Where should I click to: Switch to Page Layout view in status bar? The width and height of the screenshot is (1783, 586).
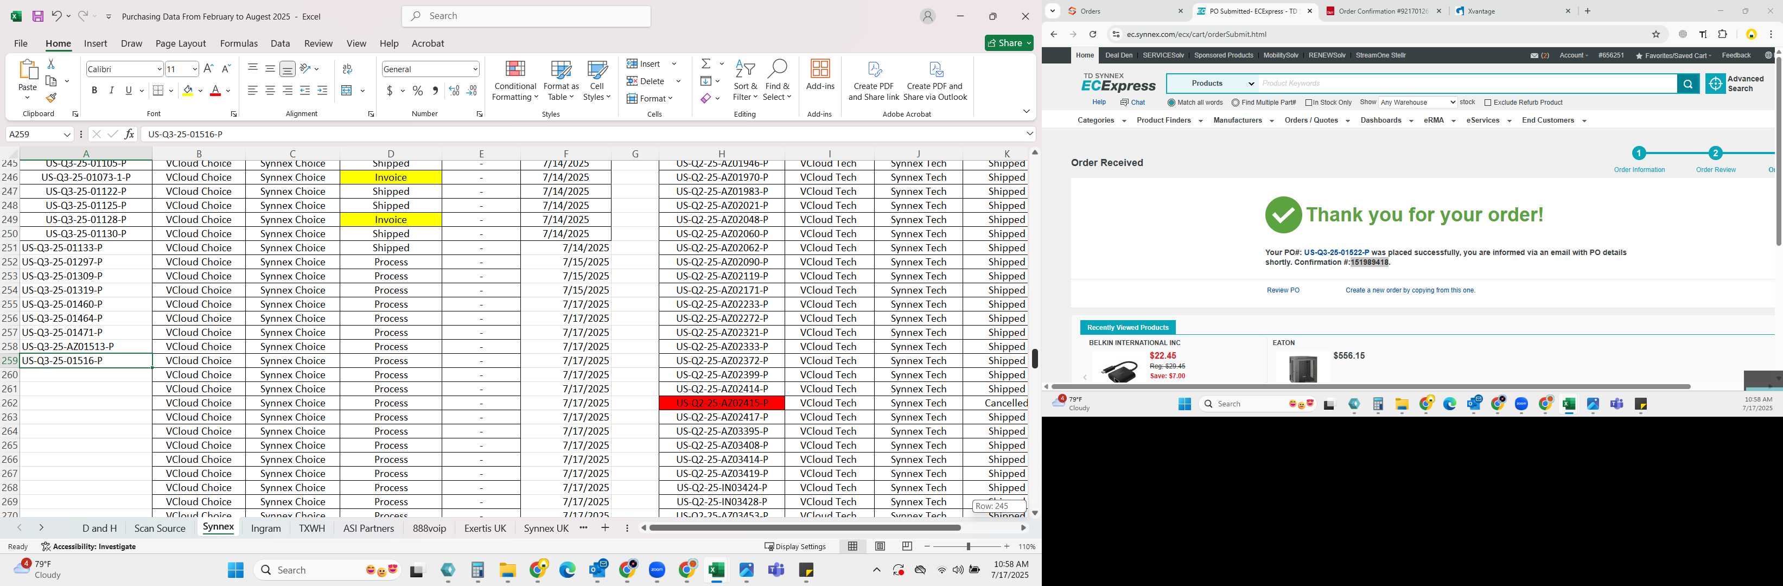click(880, 546)
